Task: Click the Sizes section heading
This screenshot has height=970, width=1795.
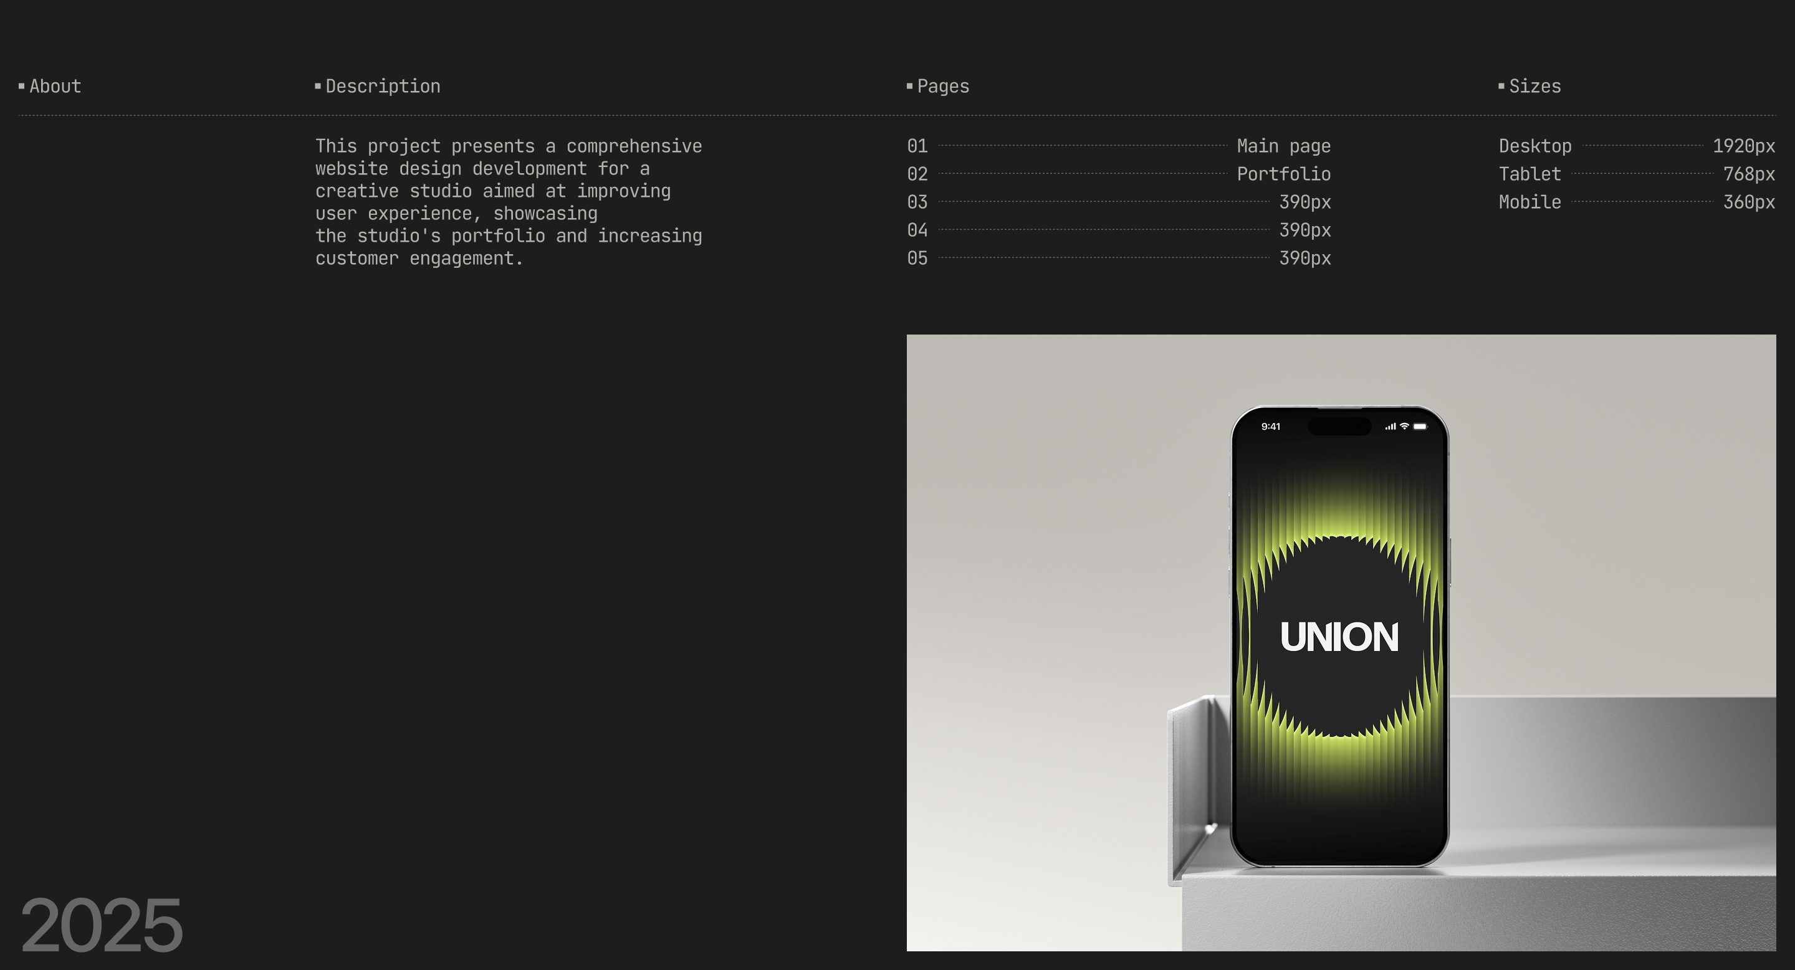Action: 1534,87
